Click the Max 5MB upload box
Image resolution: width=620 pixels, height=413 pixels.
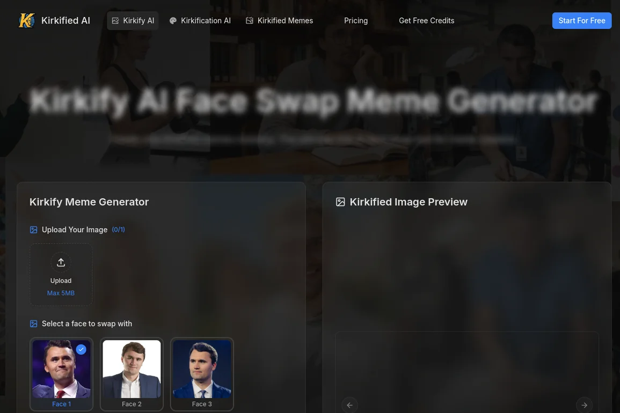(x=61, y=275)
